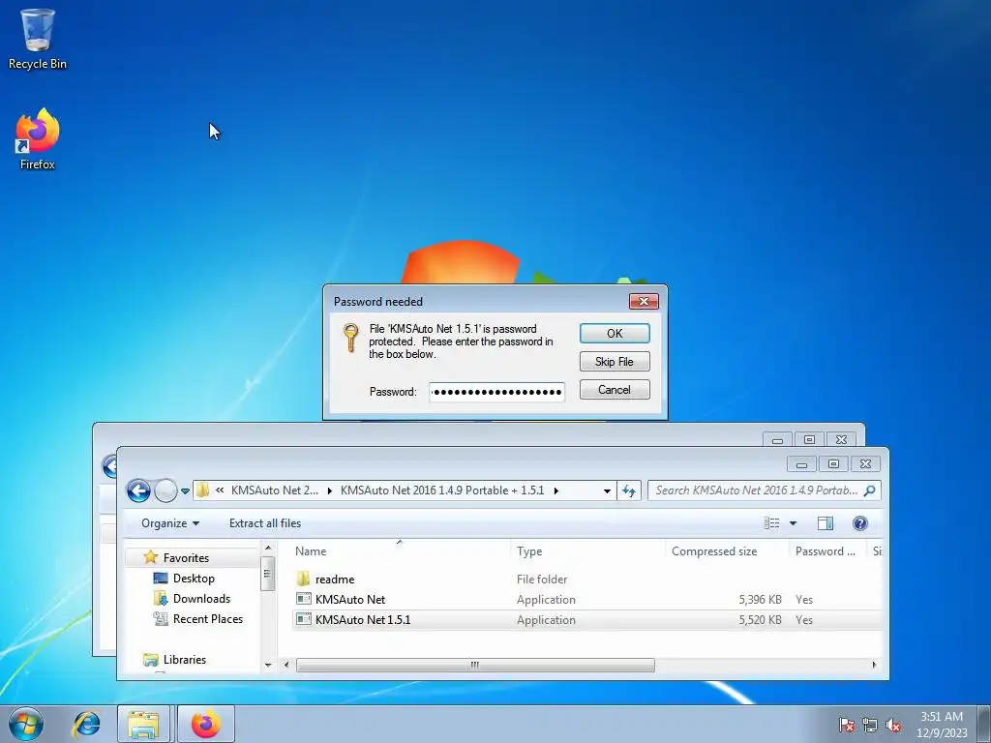
Task: Select KMSAuto Net 2016 1.4.9 Portable breadcrumb
Action: coord(441,490)
